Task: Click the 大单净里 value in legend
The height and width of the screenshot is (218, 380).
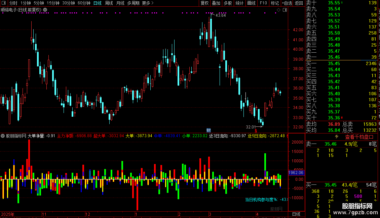Action: click(x=41, y=136)
